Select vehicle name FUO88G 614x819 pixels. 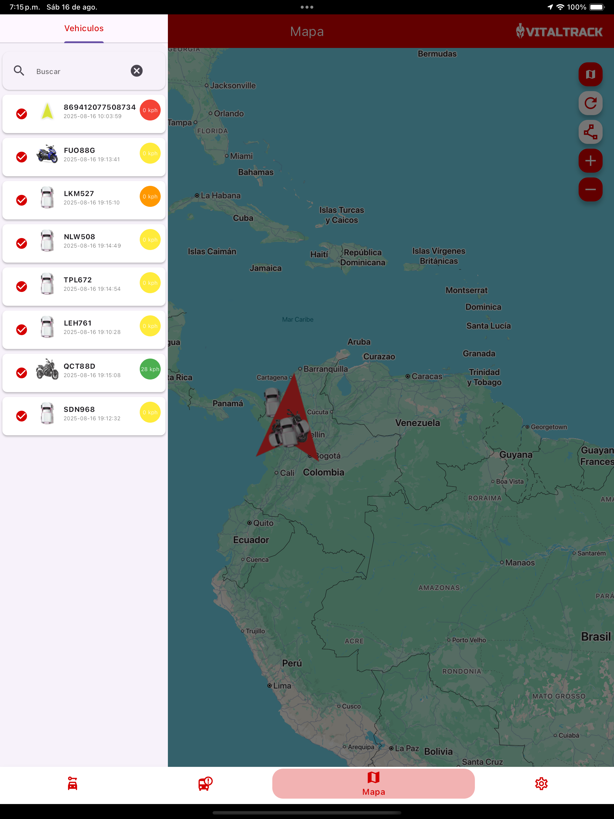click(x=79, y=150)
